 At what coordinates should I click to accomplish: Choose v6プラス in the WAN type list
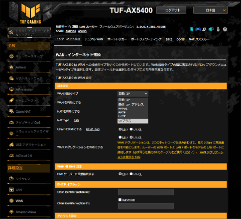click(133, 121)
